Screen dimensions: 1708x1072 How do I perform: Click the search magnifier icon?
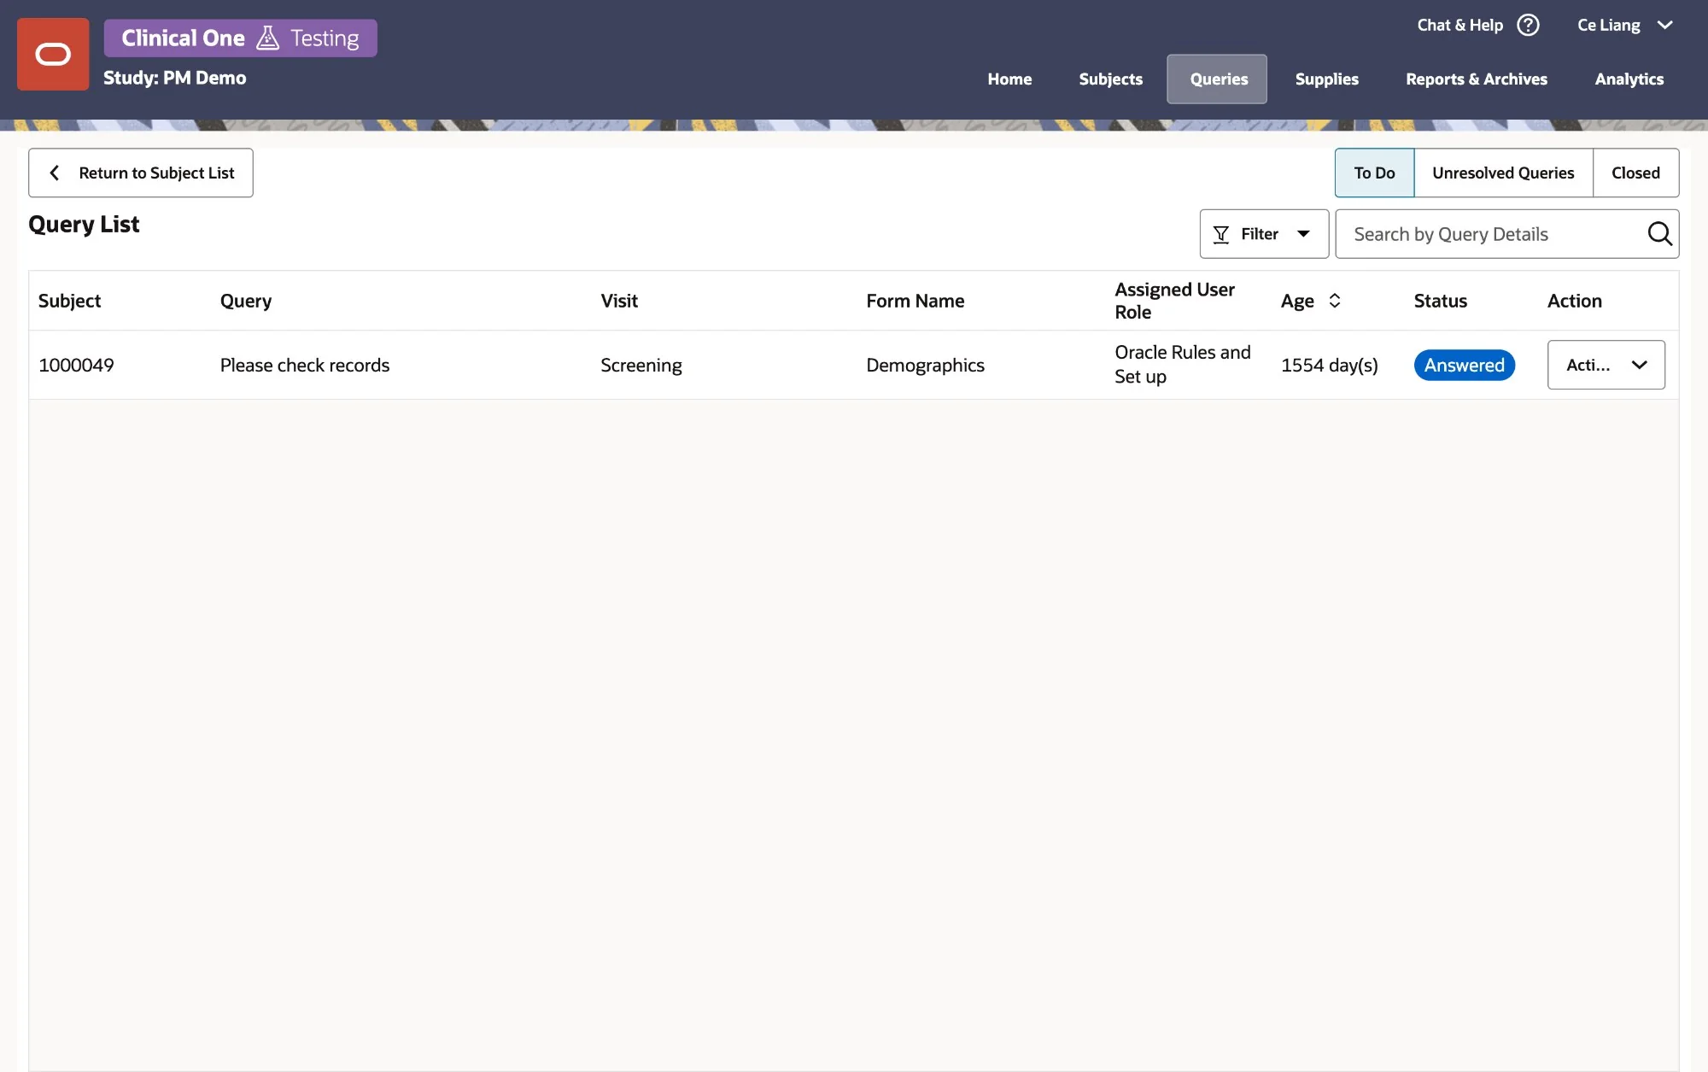(x=1659, y=233)
